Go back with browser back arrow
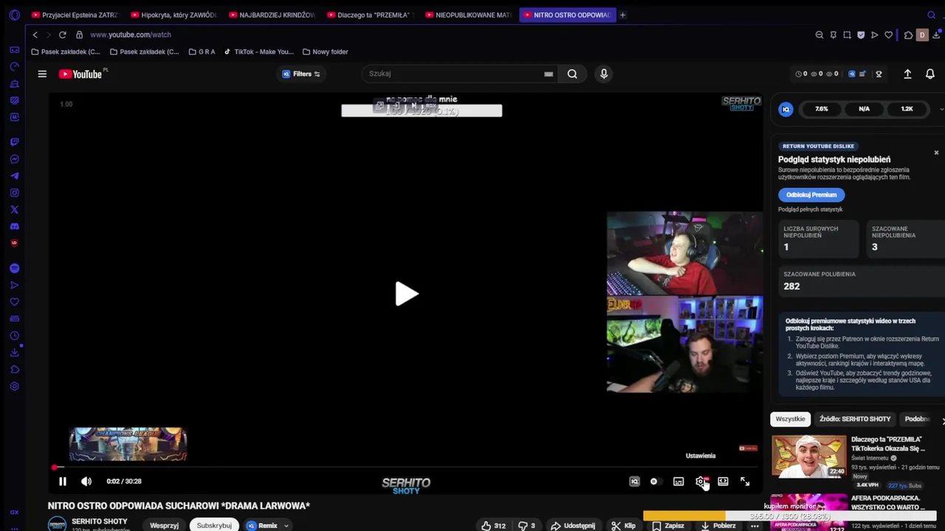The height and width of the screenshot is (531, 945). pos(35,35)
